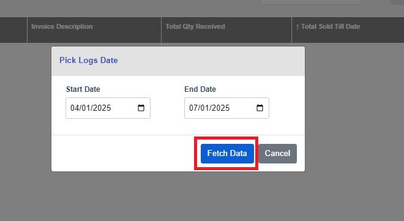The image size is (404, 221).
Task: Open the Start Date calendar picker icon
Action: click(141, 108)
